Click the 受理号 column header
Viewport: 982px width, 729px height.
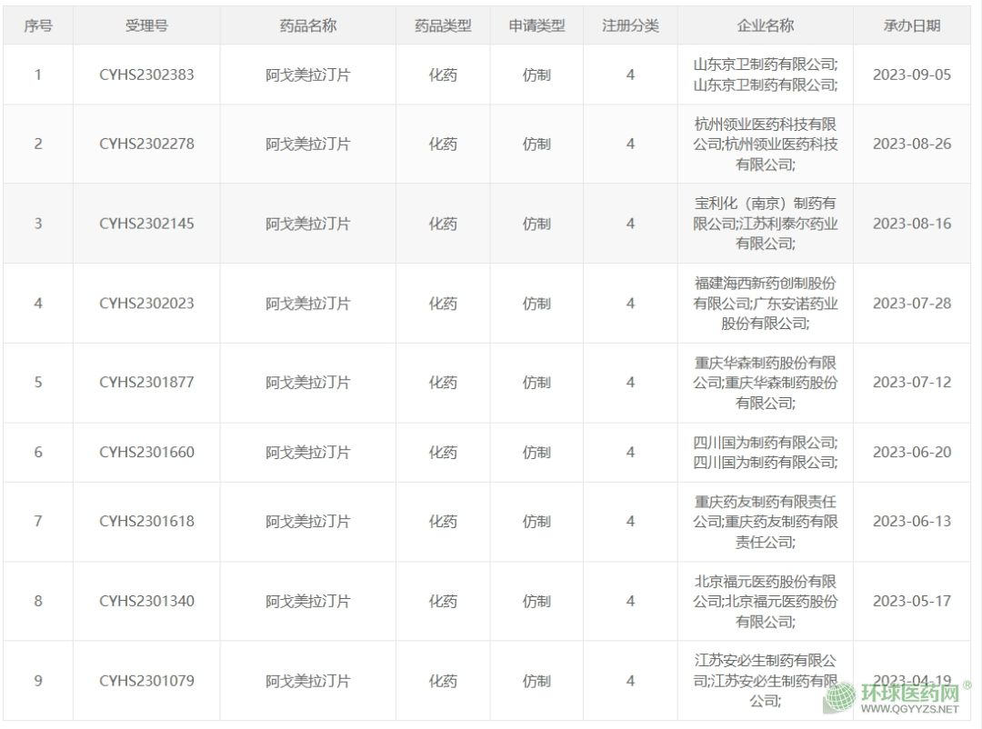coord(146,26)
